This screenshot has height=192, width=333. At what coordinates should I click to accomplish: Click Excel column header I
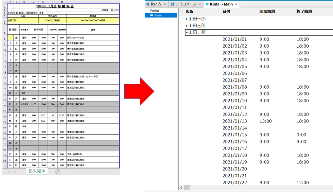click(93, 2)
